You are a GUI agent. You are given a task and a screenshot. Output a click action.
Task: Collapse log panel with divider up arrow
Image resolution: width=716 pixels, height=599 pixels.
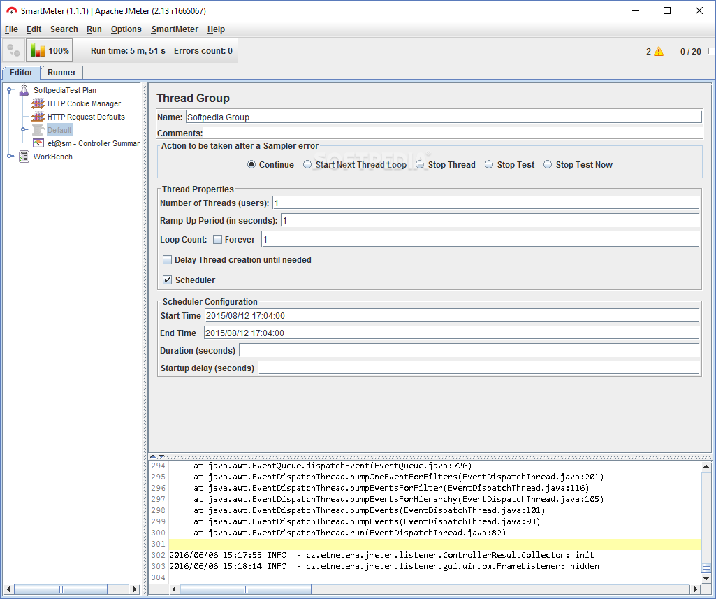pyautogui.click(x=153, y=456)
